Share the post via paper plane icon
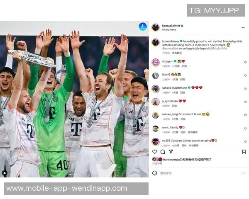This screenshot has width=249, height=199. (171, 152)
